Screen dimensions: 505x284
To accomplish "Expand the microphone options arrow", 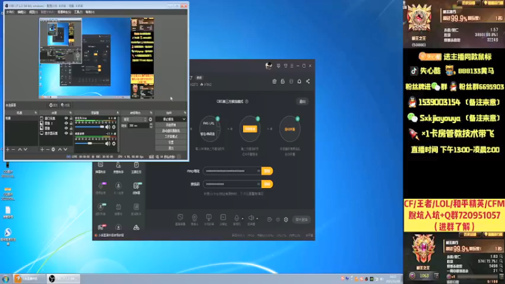I will pos(242,218).
